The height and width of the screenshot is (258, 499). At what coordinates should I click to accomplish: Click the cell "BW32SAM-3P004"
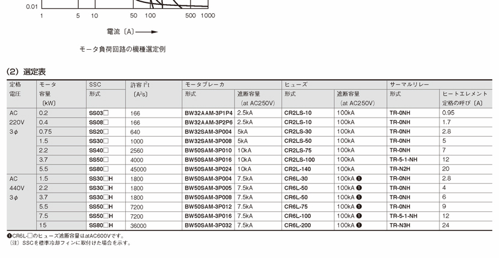(x=208, y=131)
